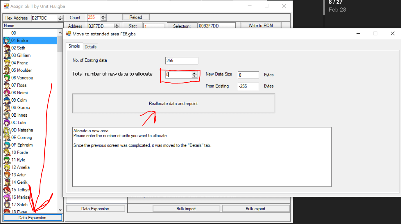Select Natasha's portrait icon
The height and width of the screenshot is (224, 401).
click(x=9, y=130)
